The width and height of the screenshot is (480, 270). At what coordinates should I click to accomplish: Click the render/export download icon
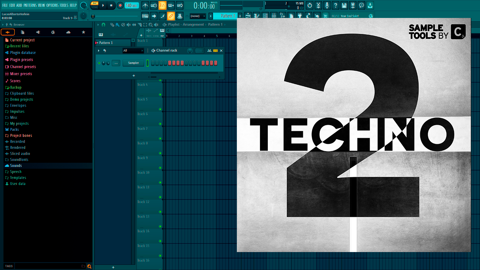tap(370, 5)
